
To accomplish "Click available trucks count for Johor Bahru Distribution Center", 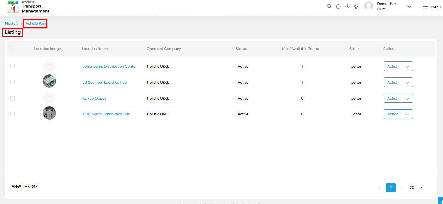I will (x=302, y=66).
